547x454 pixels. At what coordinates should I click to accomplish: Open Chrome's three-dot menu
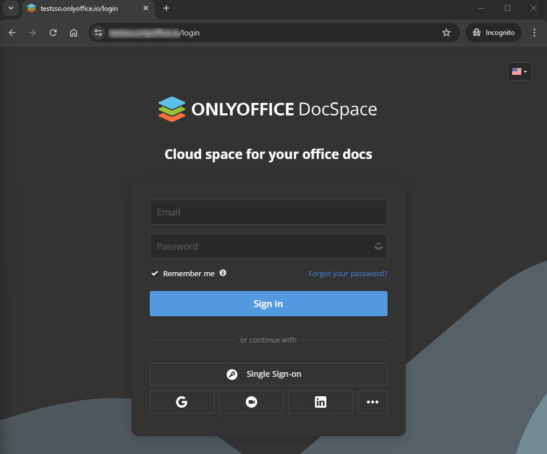coord(534,33)
